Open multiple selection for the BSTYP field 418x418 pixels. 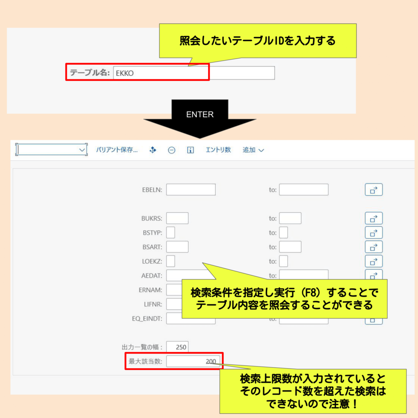click(374, 232)
